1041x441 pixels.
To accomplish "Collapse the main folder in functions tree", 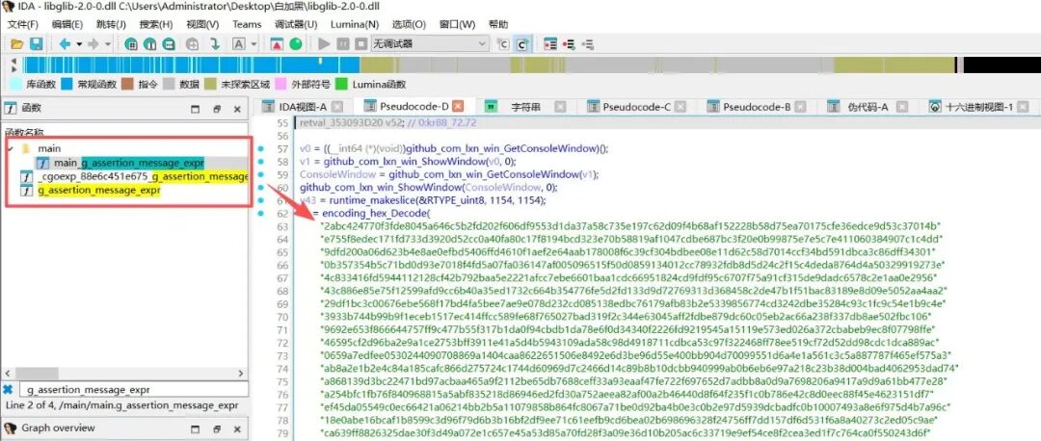I will pos(10,148).
